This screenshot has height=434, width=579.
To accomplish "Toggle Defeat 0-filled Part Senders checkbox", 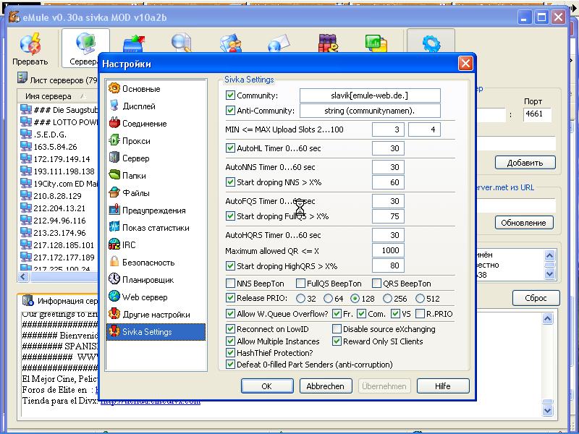I will coord(230,365).
